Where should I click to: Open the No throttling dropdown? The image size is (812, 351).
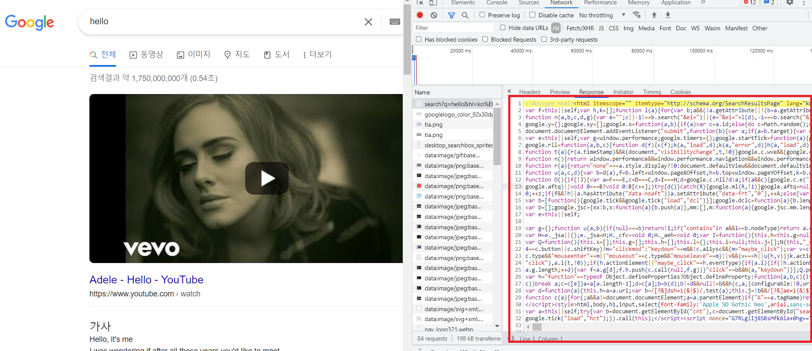(x=602, y=15)
